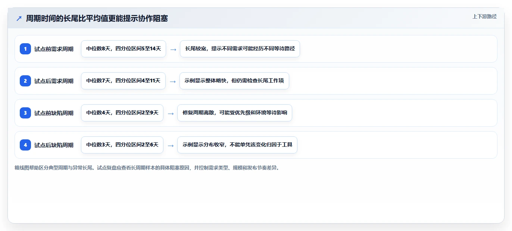Click the number 1 step badge

click(25, 49)
